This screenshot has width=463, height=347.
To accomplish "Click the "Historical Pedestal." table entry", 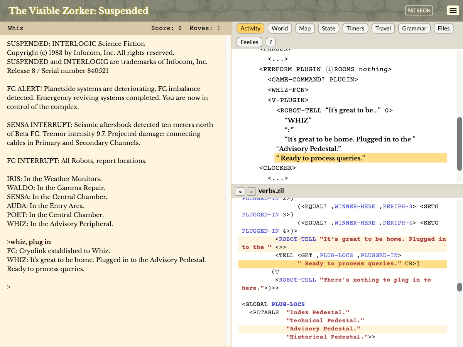I will coord(327,337).
